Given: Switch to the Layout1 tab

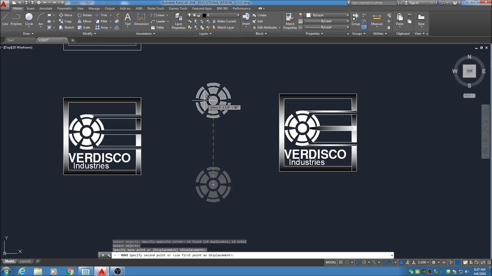Looking at the screenshot, I should pyautogui.click(x=25, y=261).
